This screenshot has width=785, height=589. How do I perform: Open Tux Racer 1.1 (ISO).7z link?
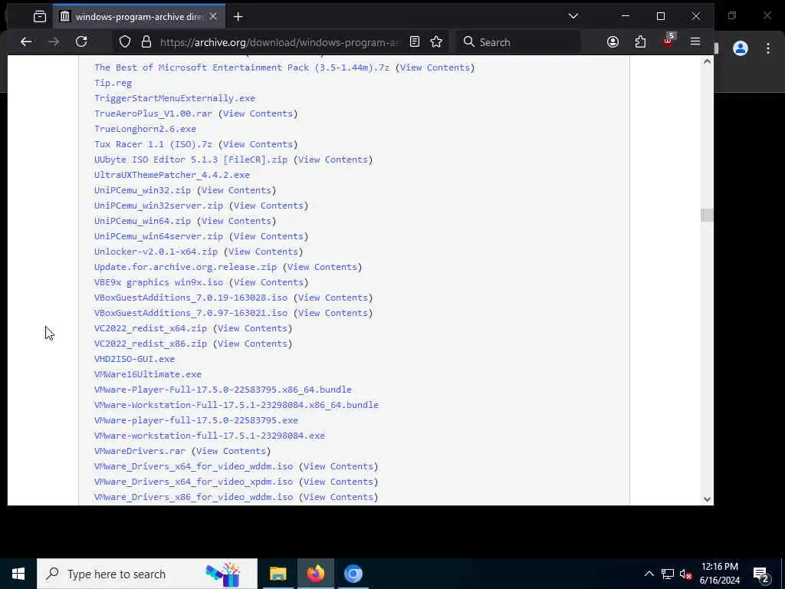tap(153, 144)
